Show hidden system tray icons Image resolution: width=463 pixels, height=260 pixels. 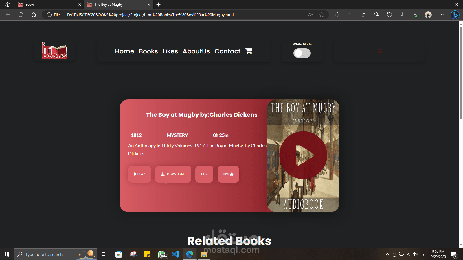(x=387, y=254)
